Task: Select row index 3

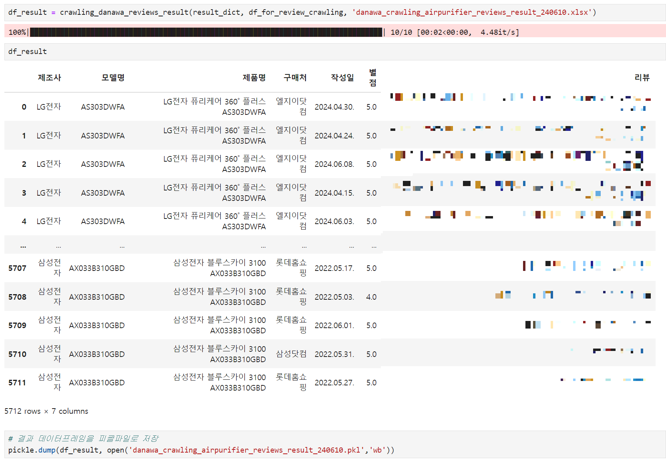Action: pos(24,193)
